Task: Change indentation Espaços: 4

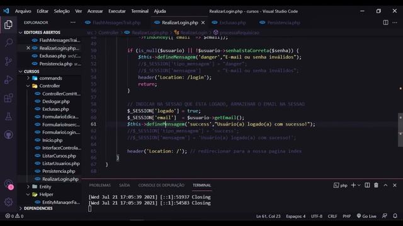Action: tap(296, 216)
